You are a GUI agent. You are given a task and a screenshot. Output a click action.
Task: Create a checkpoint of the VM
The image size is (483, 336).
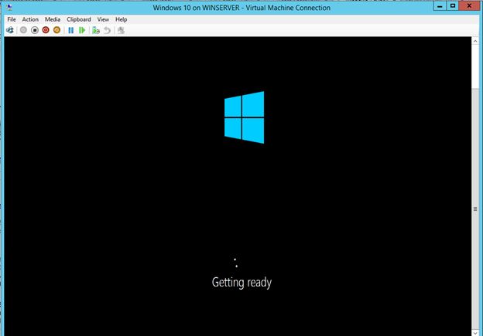coord(96,30)
